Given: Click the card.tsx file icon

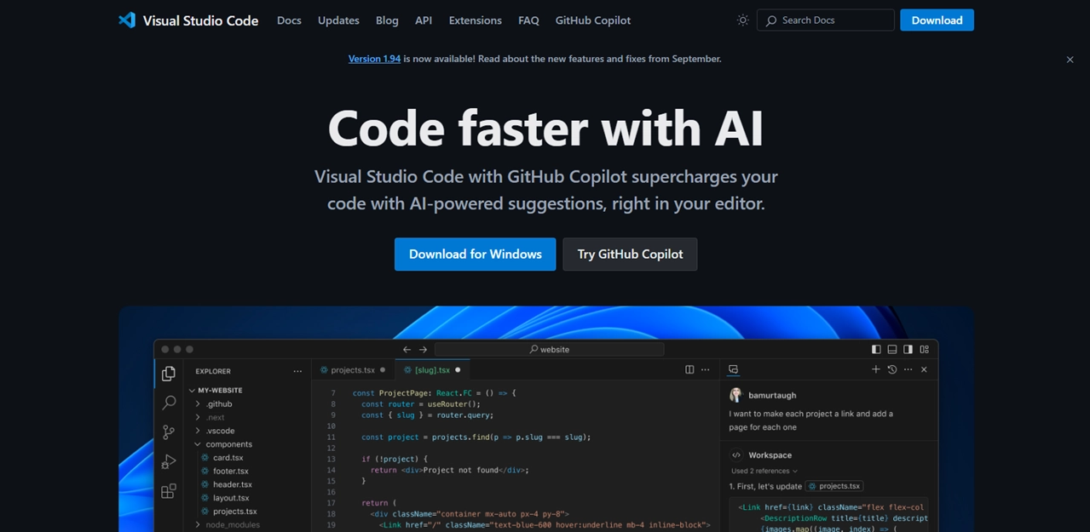Looking at the screenshot, I should (x=205, y=458).
